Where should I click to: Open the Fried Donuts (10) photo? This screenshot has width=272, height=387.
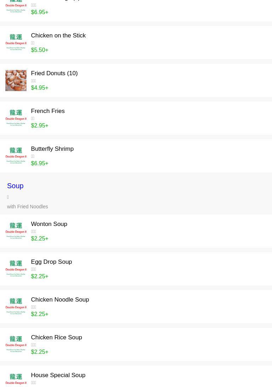16,81
